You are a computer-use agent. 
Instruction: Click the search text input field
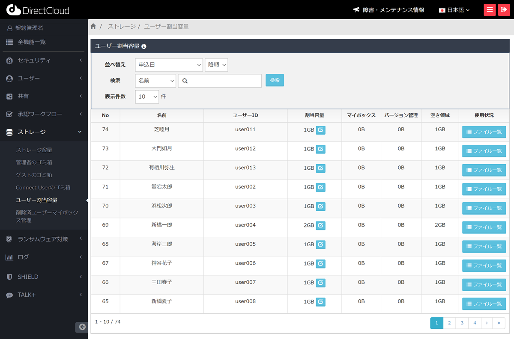click(x=220, y=81)
